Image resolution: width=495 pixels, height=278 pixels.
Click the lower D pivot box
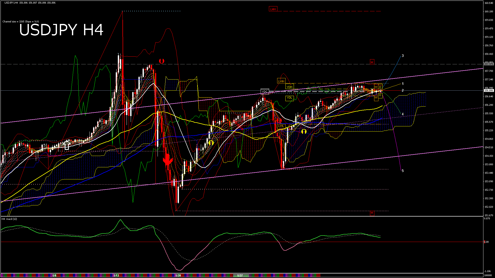point(380,95)
